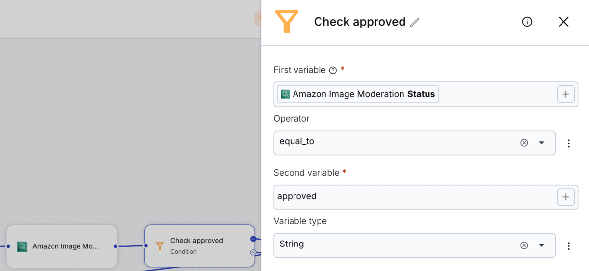Click the X false output of condition node

click(253, 252)
